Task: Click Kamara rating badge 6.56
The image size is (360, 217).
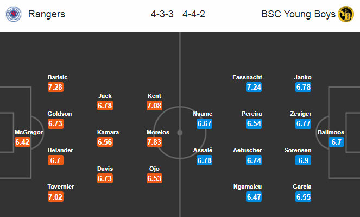Action: [105, 142]
